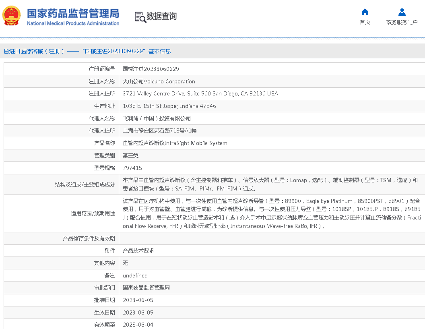Open the 产品技术要求 attachment

[138, 250]
